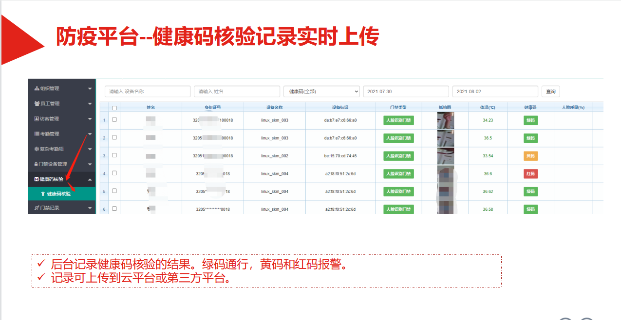621x320 pixels.
Task: Collapse the 健康码核验 menu arrow
Action: pyautogui.click(x=90, y=179)
